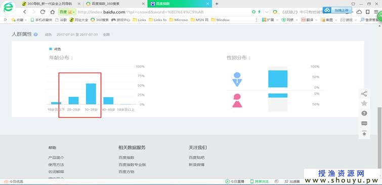Open the 产品简介 footer link

(56, 158)
